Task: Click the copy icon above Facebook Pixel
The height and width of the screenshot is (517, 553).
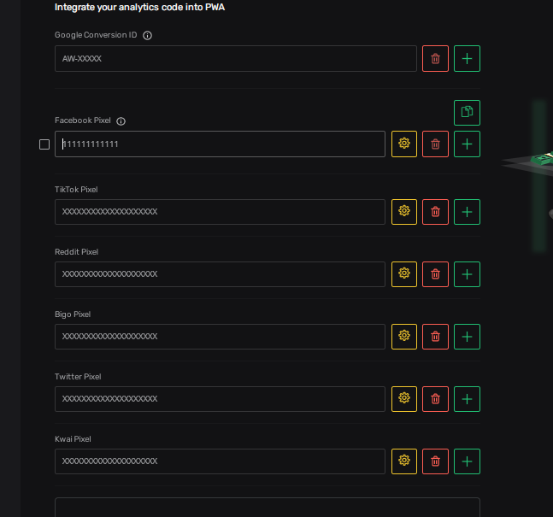Action: 467,113
